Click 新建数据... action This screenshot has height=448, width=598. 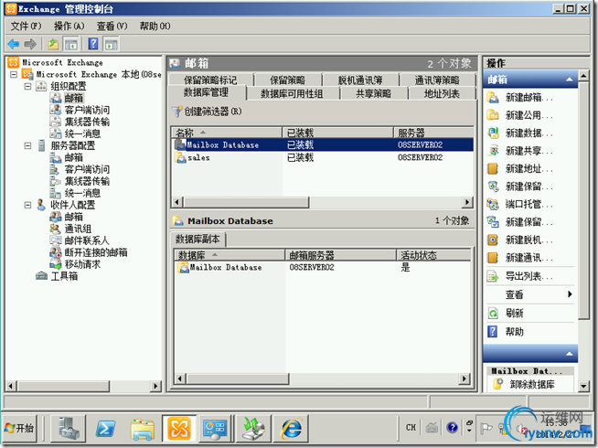(520, 133)
